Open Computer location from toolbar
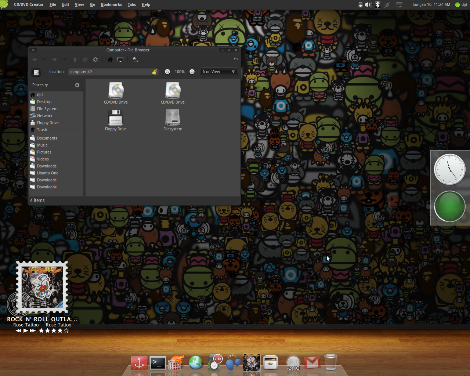This screenshot has width=470, height=376. click(x=120, y=59)
